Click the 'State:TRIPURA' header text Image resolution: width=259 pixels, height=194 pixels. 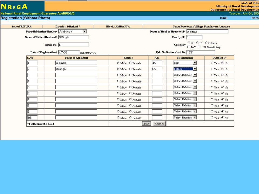click(x=21, y=27)
